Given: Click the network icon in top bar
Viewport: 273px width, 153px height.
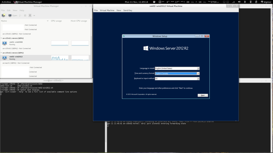Looking at the screenshot, I should tap(251, 2).
